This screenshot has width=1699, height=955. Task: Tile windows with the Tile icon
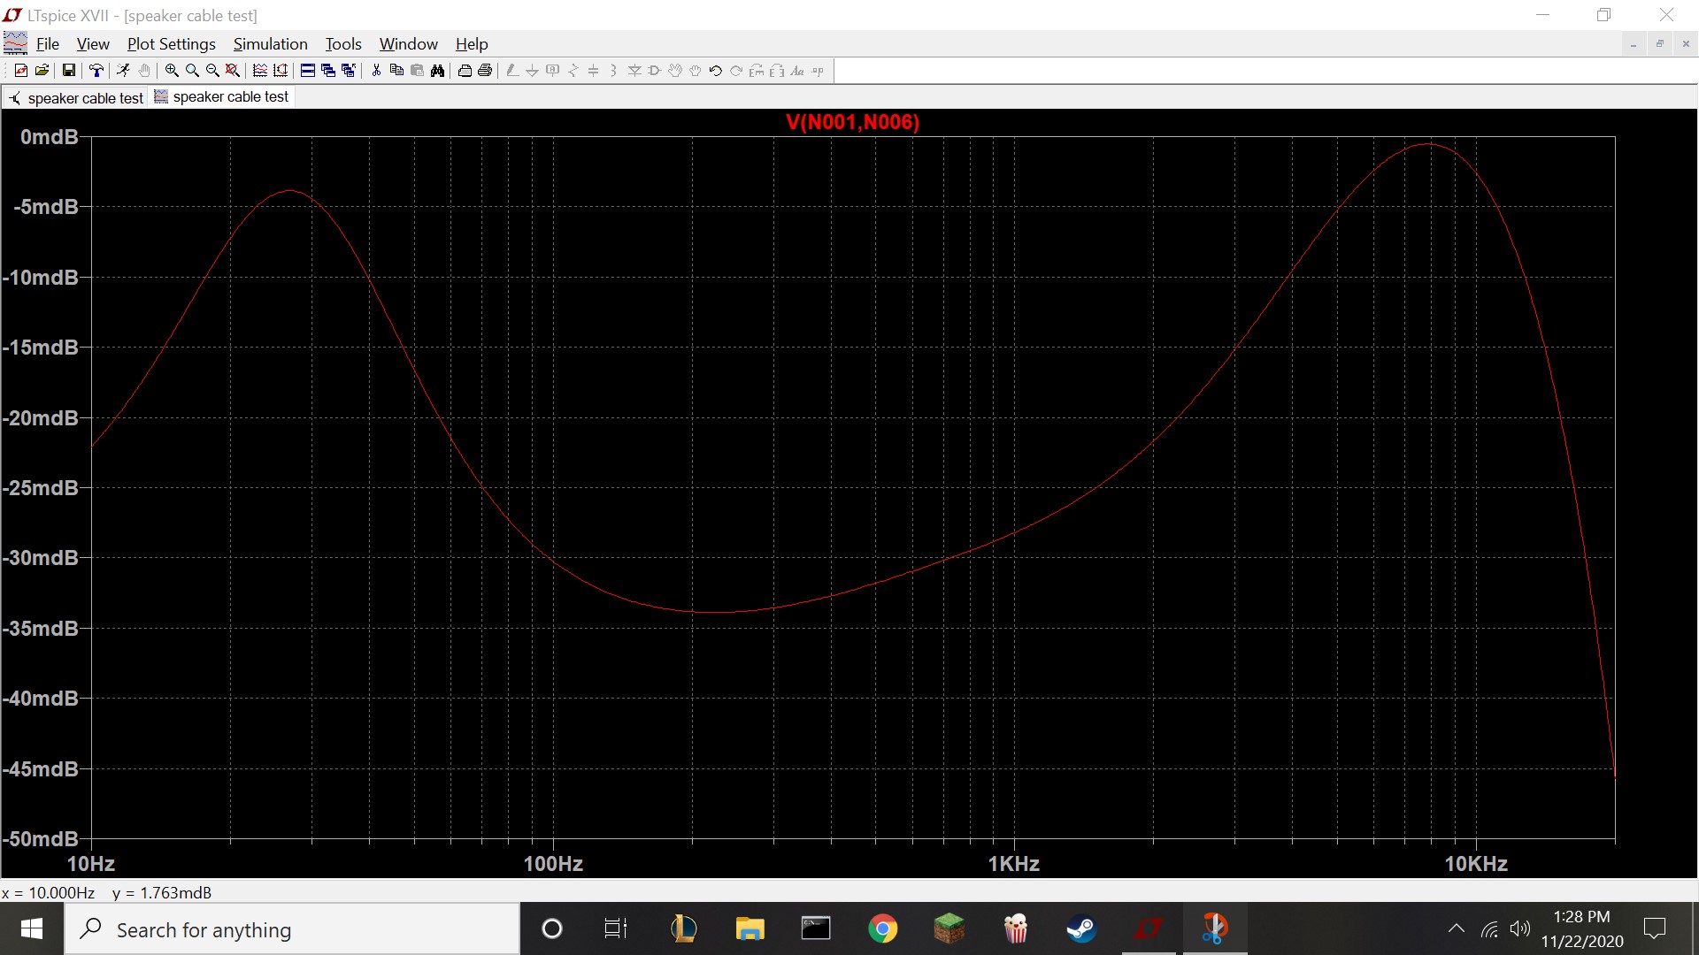coord(308,71)
